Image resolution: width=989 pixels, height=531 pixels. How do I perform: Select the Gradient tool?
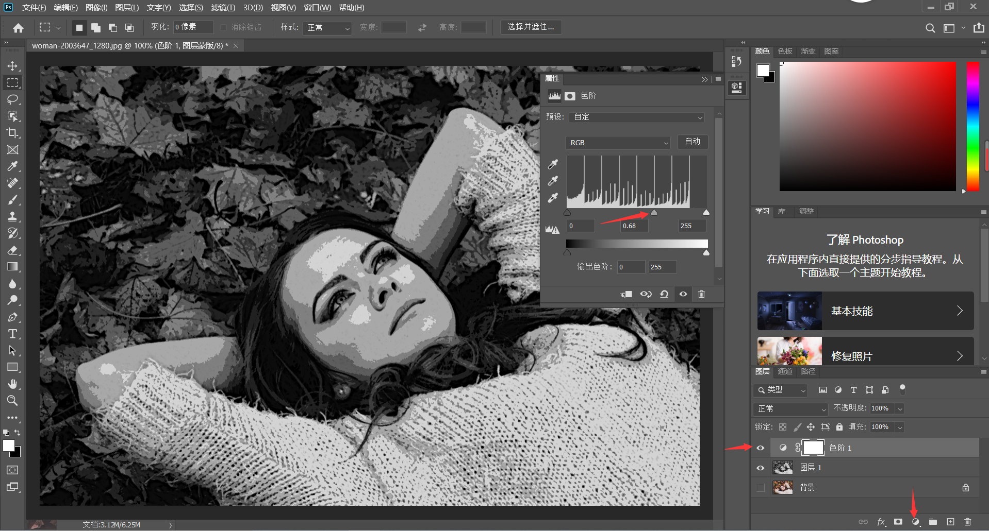click(x=13, y=267)
